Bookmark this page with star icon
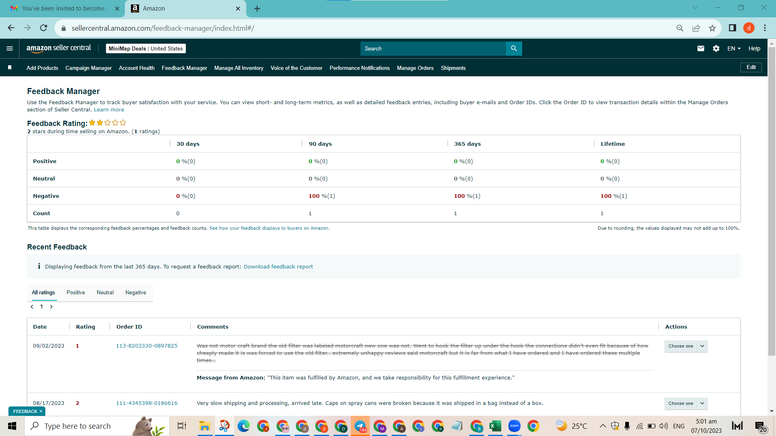This screenshot has height=436, width=776. [712, 28]
